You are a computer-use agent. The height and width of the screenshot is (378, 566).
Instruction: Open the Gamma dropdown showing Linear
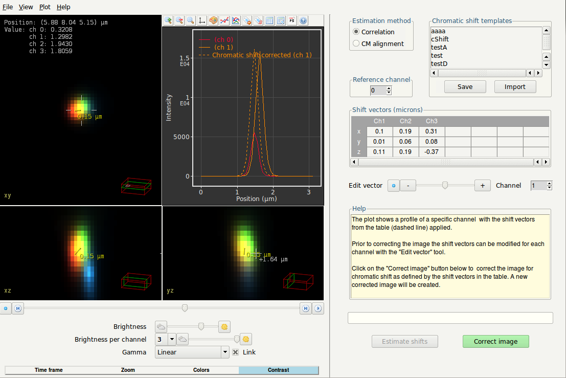point(192,352)
